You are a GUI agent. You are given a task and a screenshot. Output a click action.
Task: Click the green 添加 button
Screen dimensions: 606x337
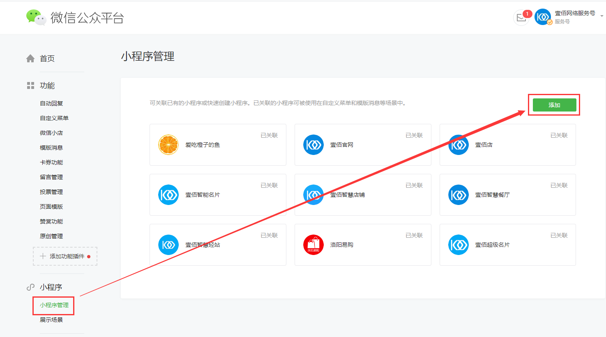(554, 105)
